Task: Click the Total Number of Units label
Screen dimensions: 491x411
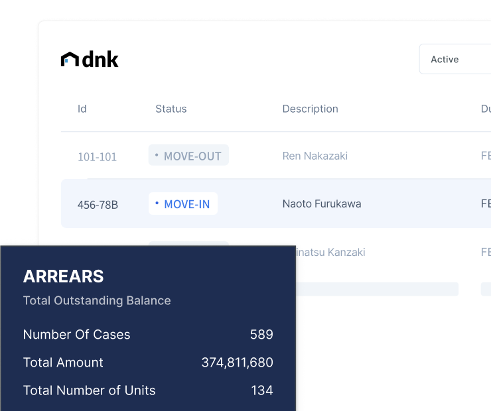Action: [x=89, y=390]
